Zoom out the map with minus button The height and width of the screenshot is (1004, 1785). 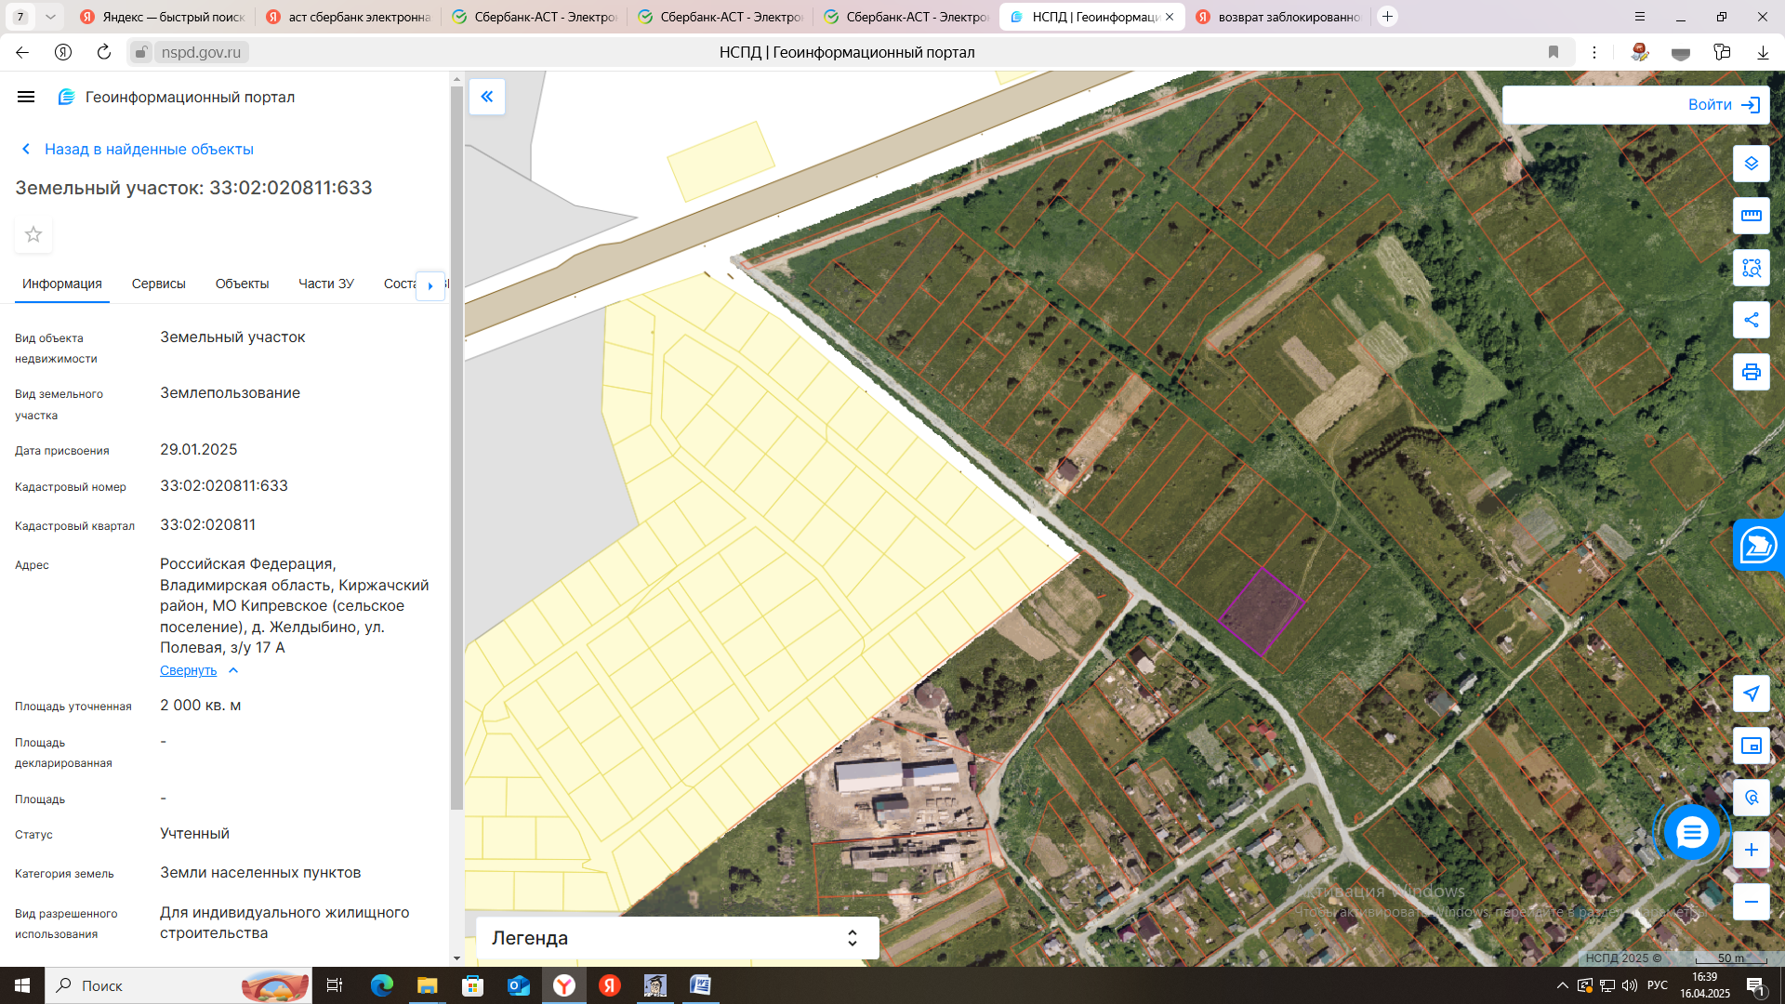tap(1751, 902)
